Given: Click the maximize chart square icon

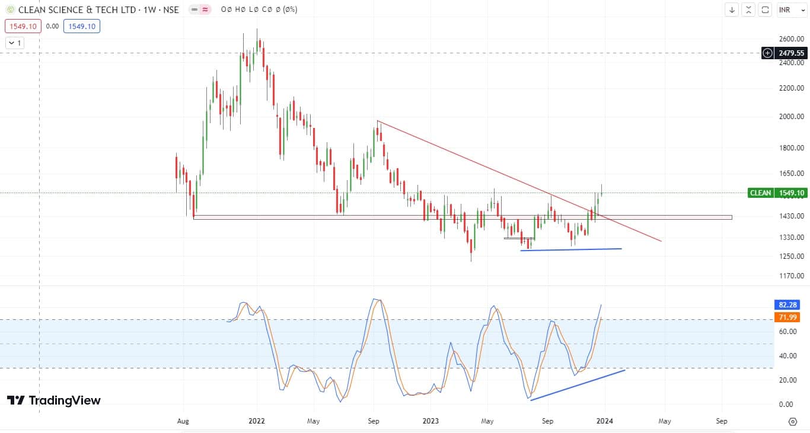Looking at the screenshot, I should (x=766, y=9).
